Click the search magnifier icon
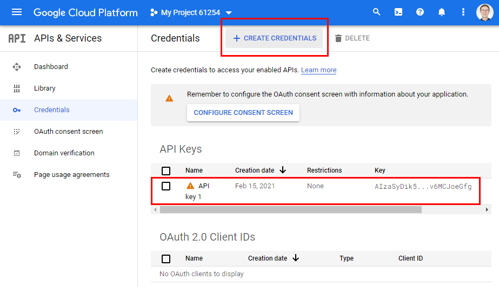The height and width of the screenshot is (287, 499). tap(376, 12)
